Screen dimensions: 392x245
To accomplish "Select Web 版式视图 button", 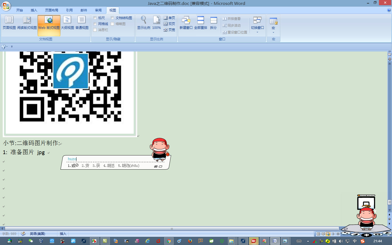I will 49,26.
